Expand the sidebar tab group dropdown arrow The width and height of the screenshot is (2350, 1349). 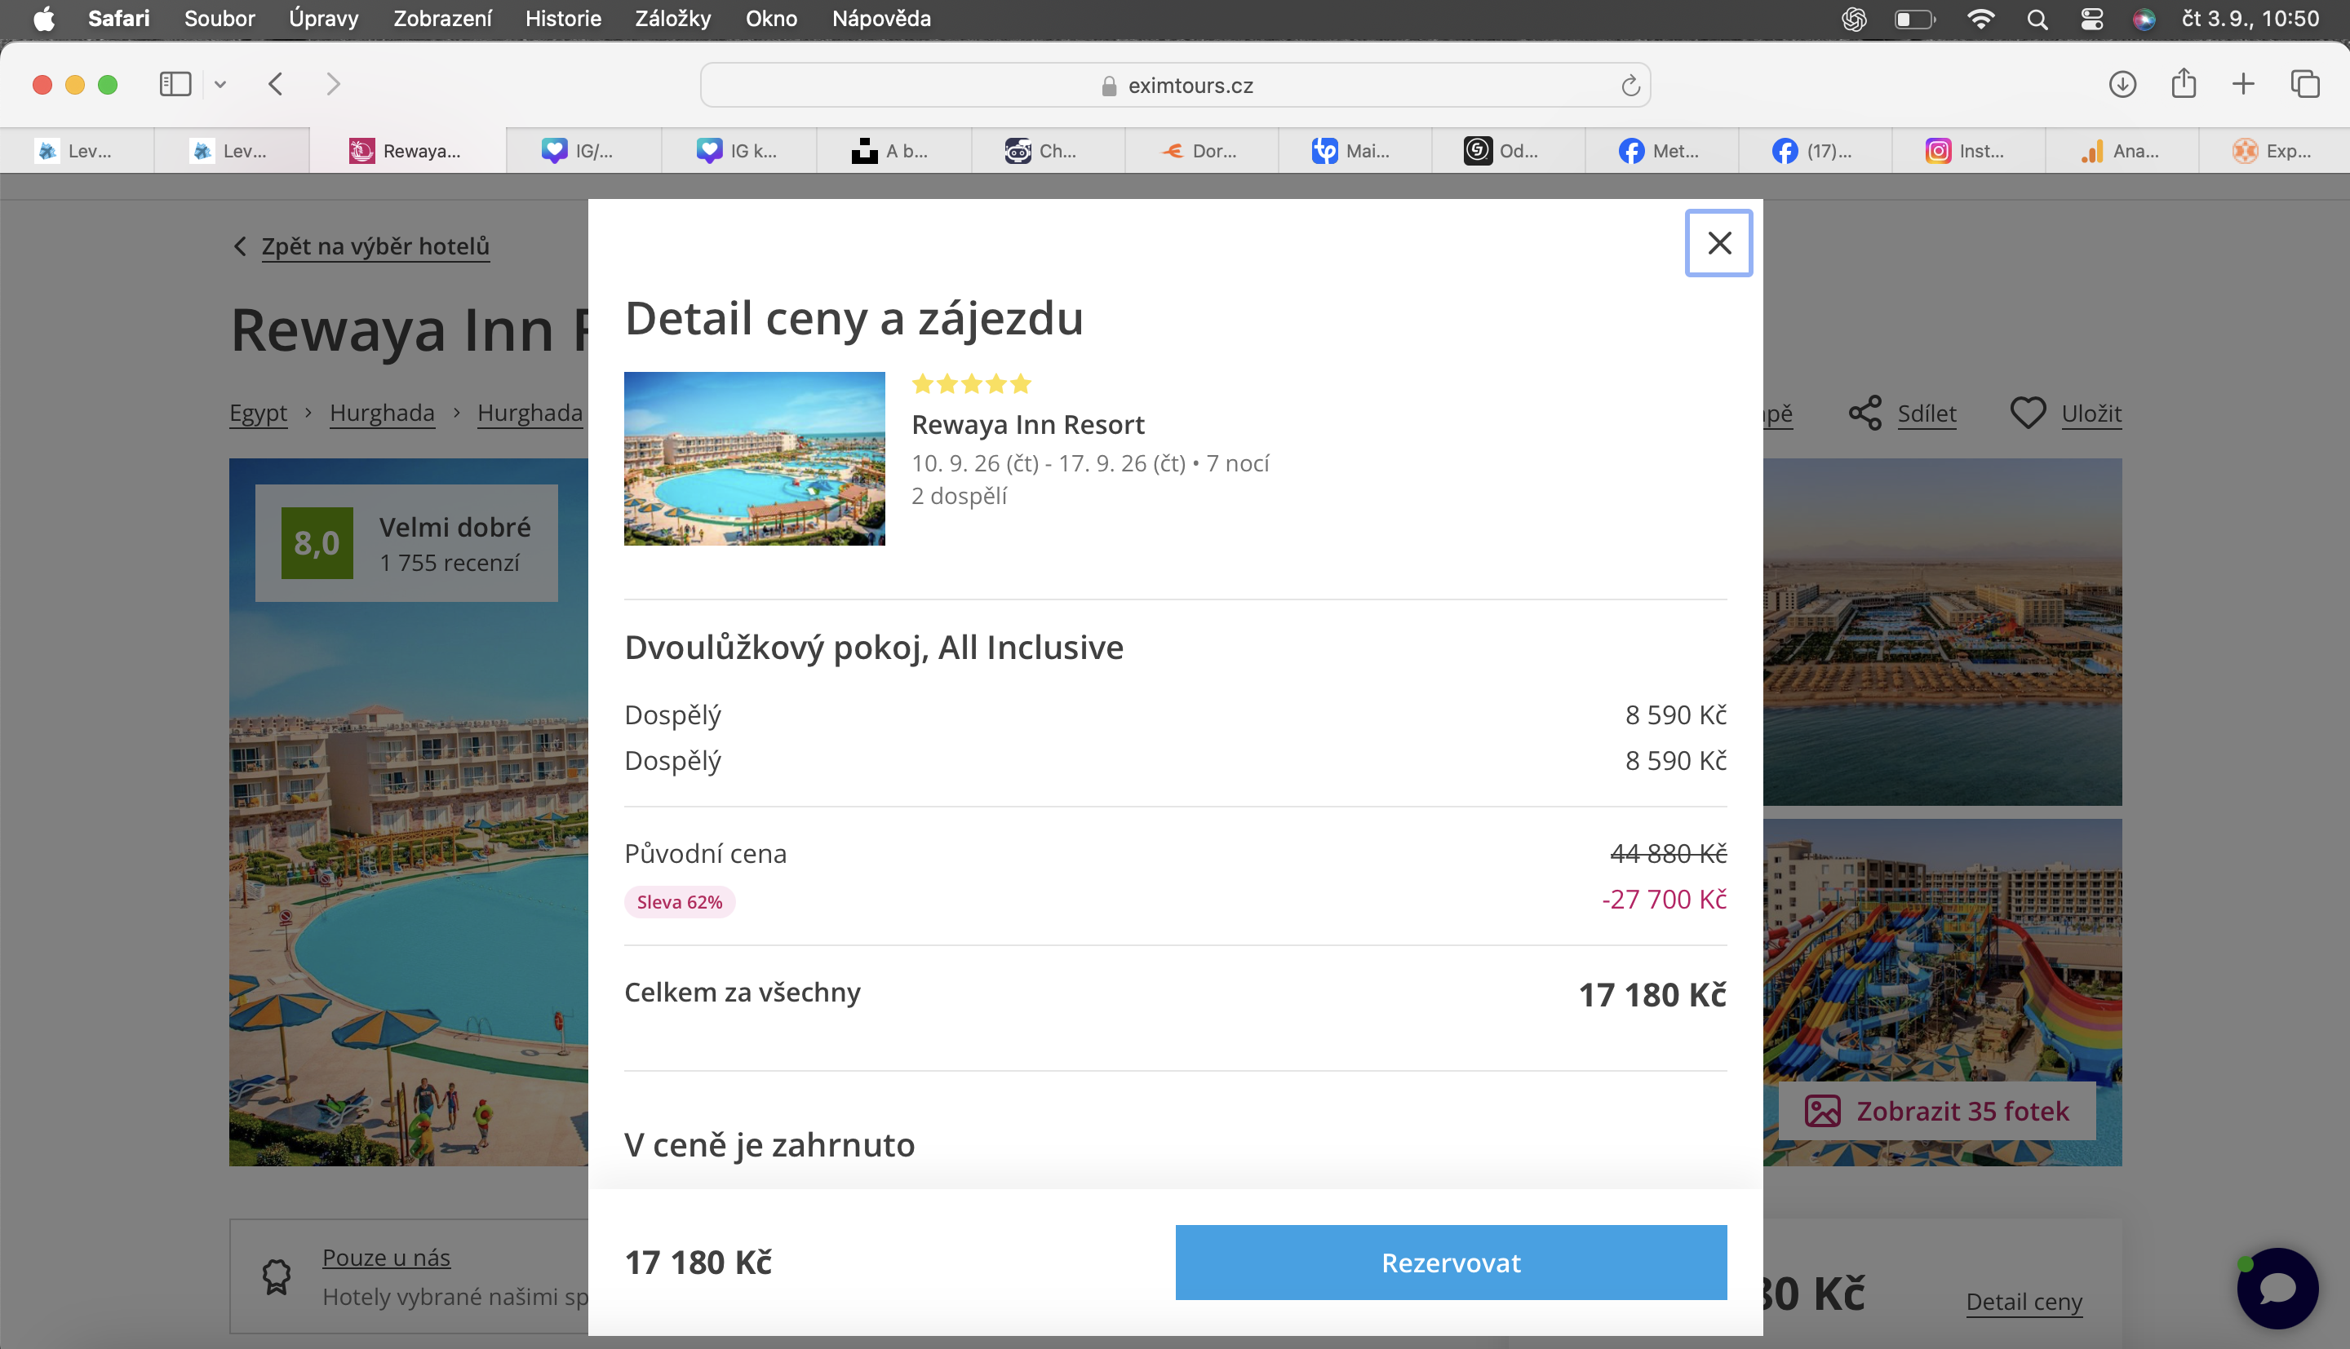[220, 84]
